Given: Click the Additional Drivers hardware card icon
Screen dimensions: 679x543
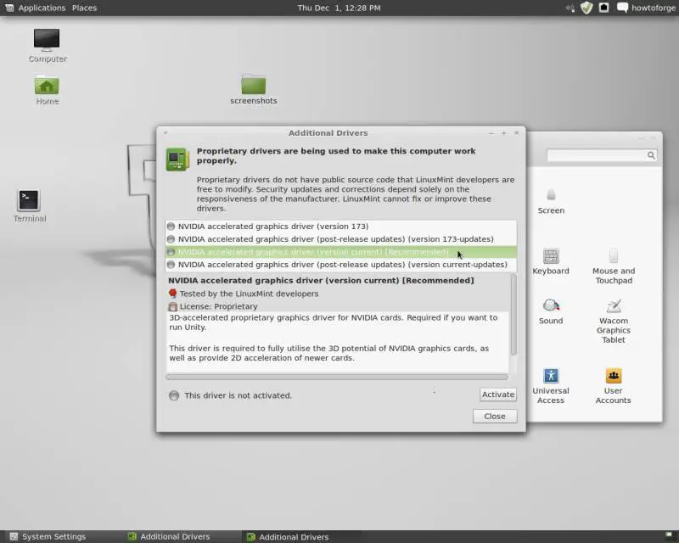Looking at the screenshot, I should point(177,159).
